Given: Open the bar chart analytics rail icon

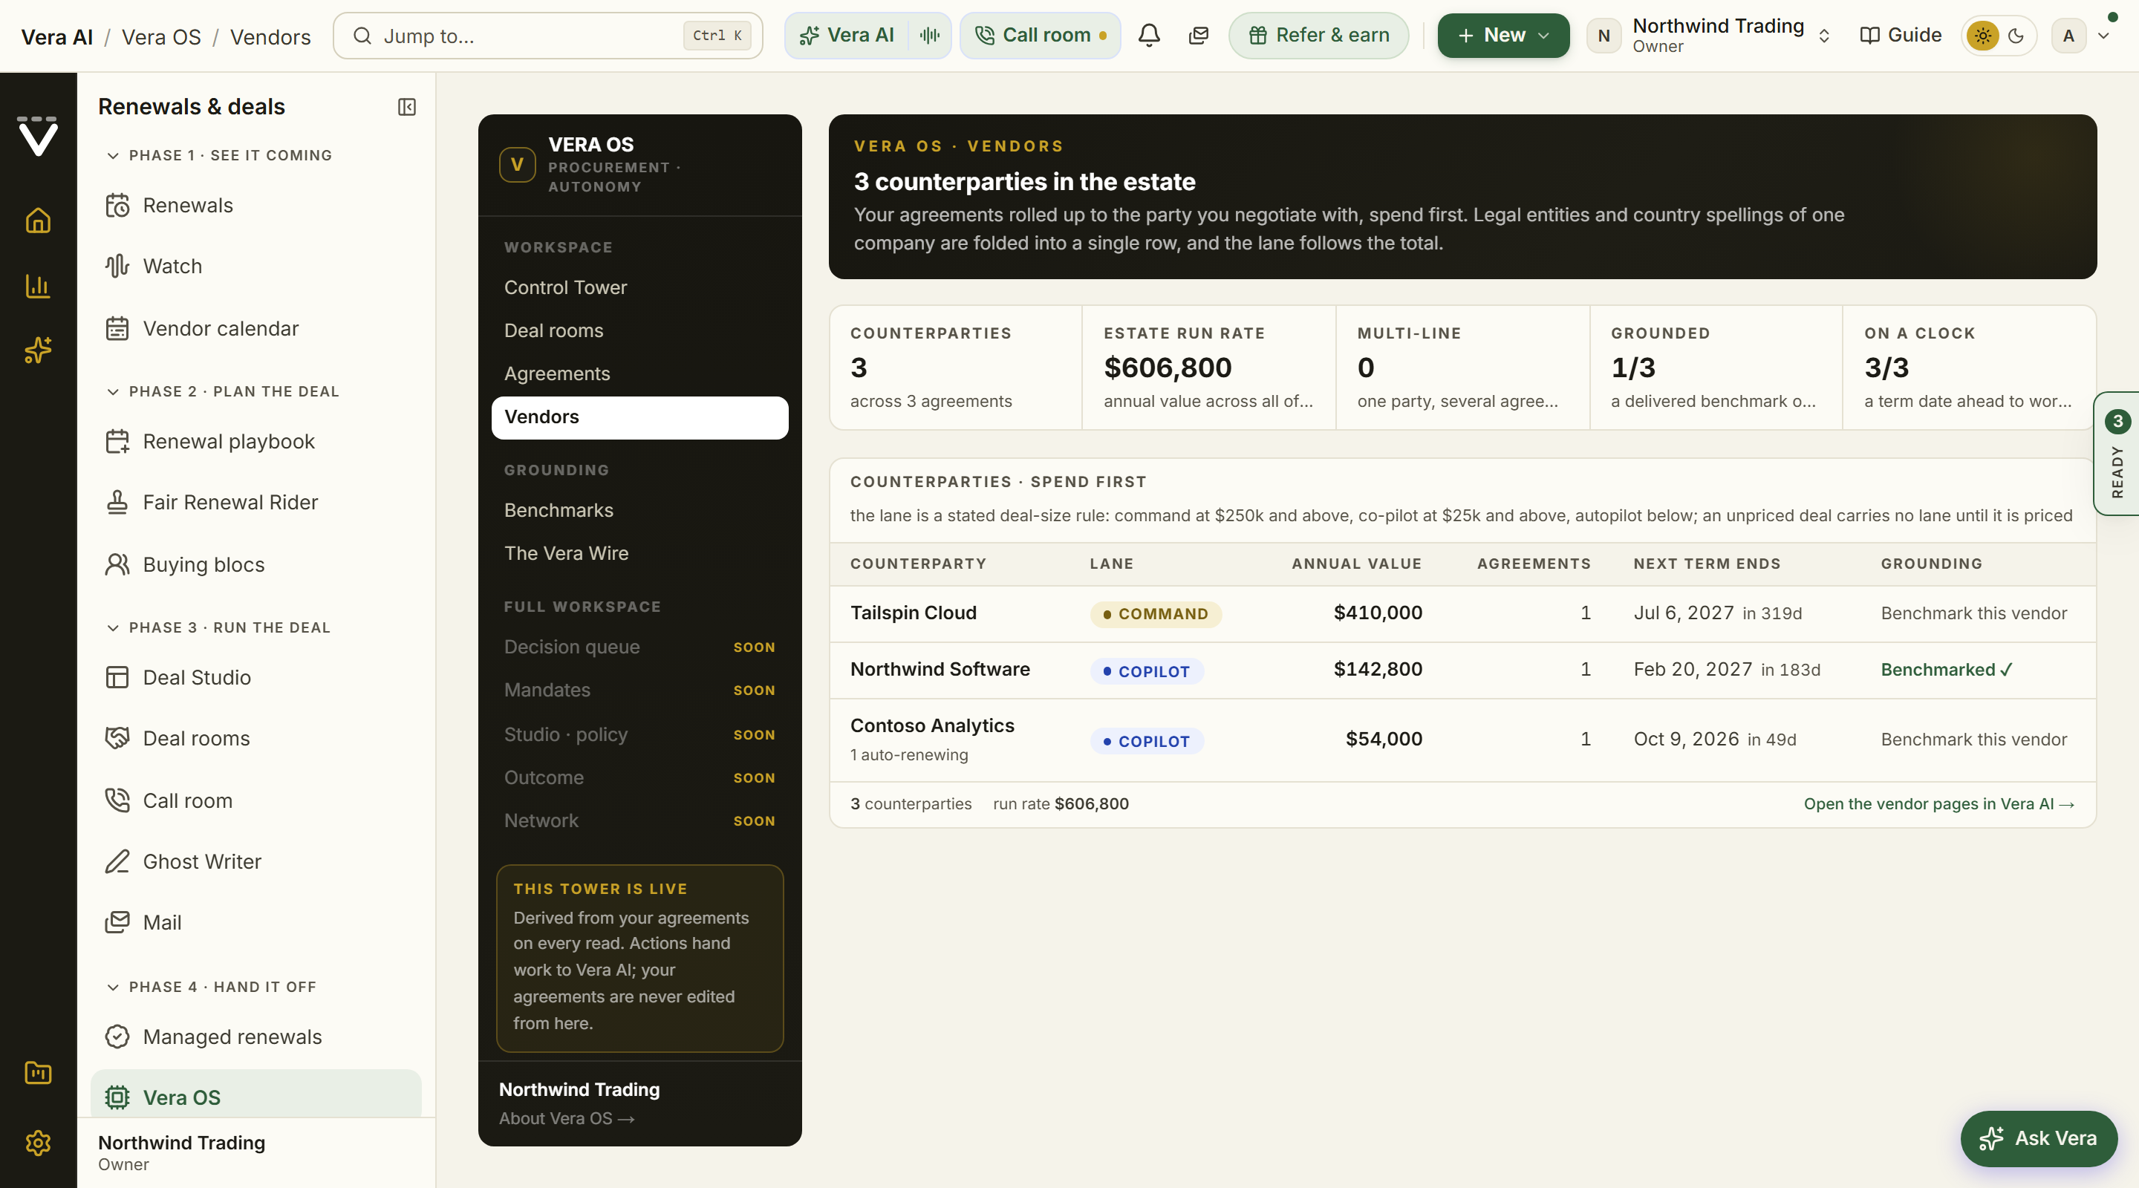Looking at the screenshot, I should pyautogui.click(x=38, y=287).
